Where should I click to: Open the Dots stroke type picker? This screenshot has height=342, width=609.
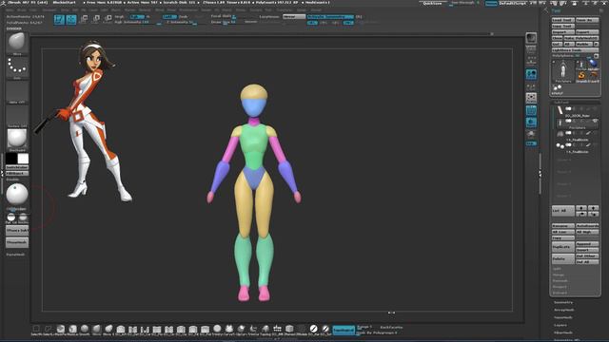tap(17, 67)
